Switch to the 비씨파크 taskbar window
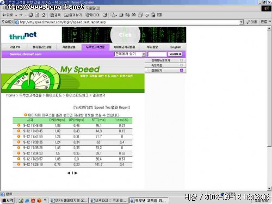The image size is (272, 204). click(x=109, y=201)
